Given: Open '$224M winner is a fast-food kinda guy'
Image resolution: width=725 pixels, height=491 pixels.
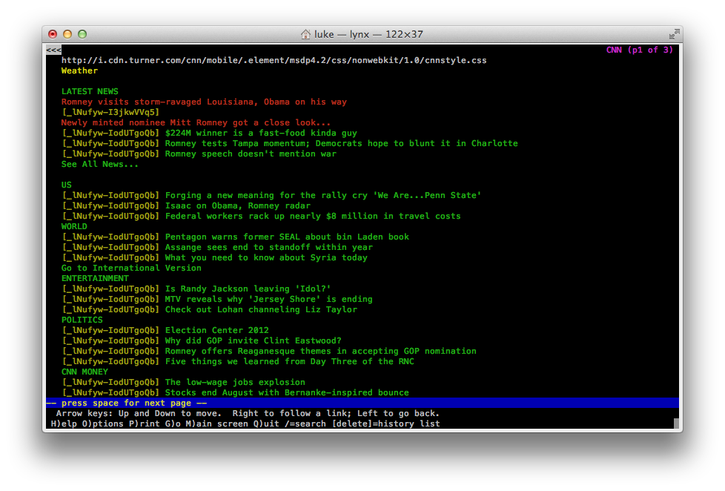Looking at the screenshot, I should (261, 134).
